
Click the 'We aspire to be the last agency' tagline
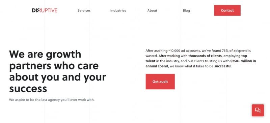(x=52, y=100)
